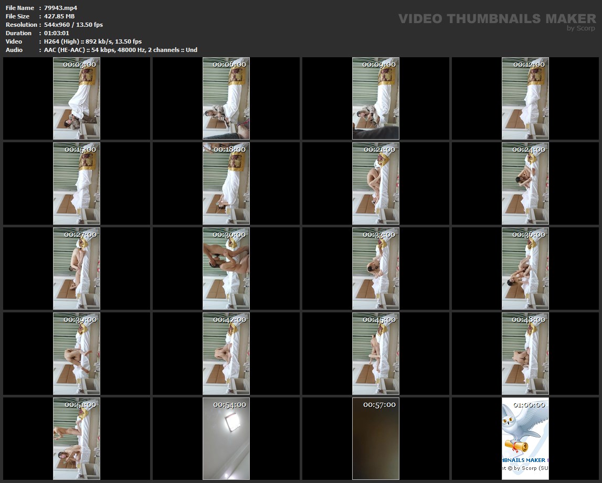Click the owl logo thumbnail at 01:00:00
This screenshot has height=483, width=602.
tap(525, 438)
